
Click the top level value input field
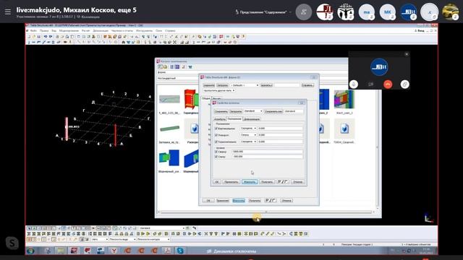click(268, 152)
